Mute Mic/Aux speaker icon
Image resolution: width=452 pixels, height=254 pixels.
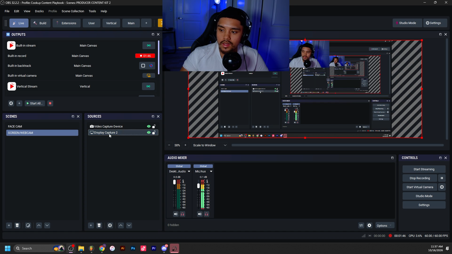click(200, 214)
